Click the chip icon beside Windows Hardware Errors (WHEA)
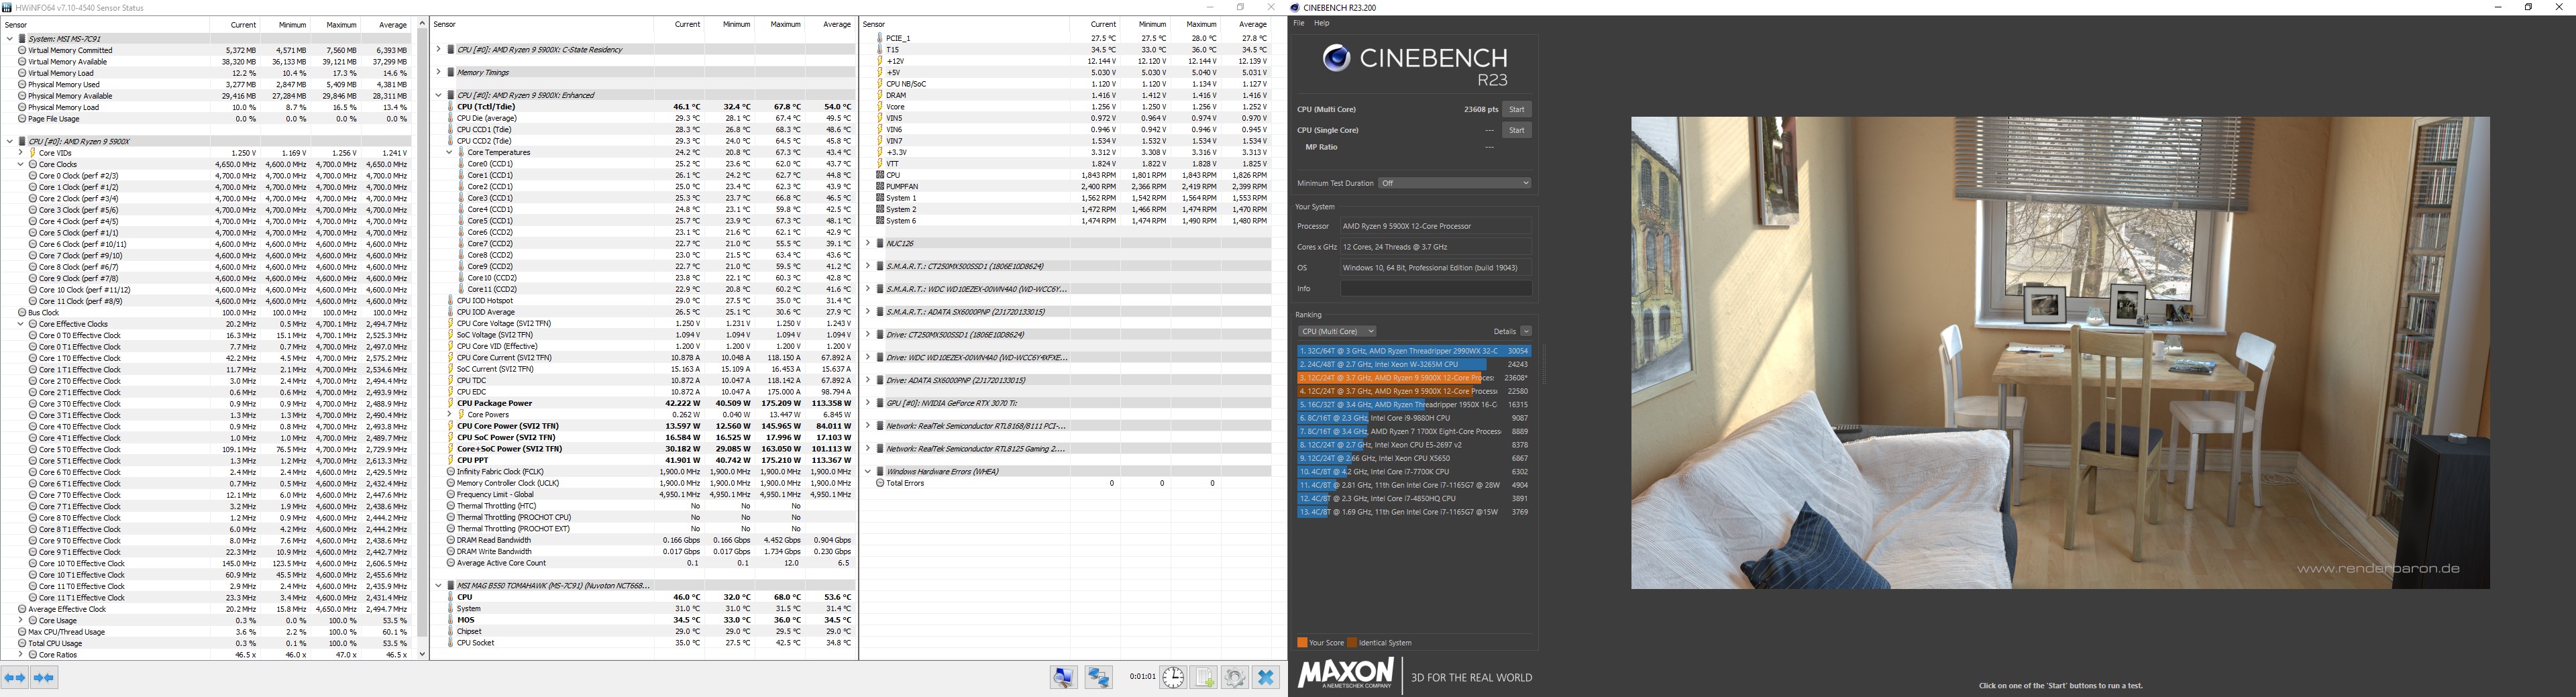The image size is (2576, 697). (x=881, y=471)
